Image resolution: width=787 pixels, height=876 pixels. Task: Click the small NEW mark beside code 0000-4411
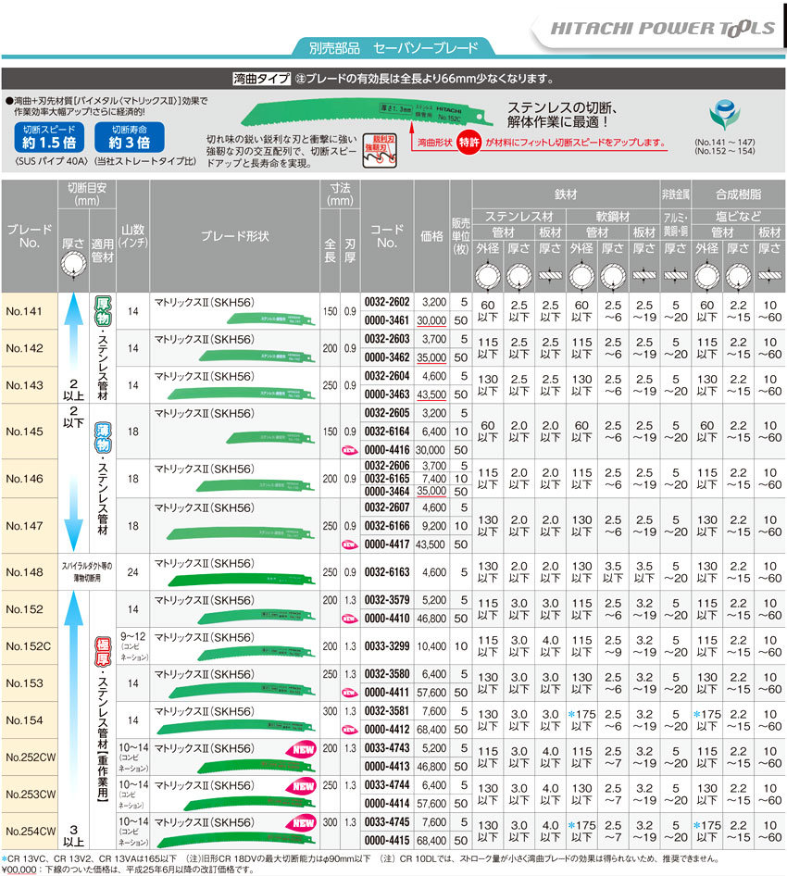click(x=350, y=693)
